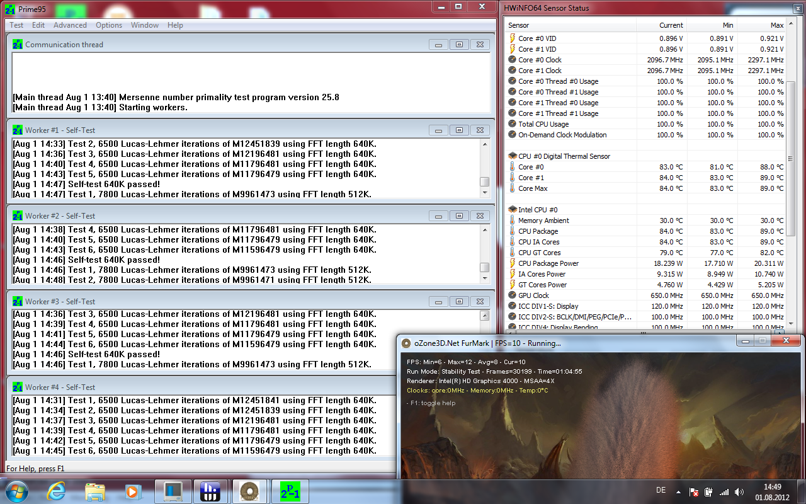The height and width of the screenshot is (504, 806).
Task: Click the lightning icon beside CPU Package Power
Action: 512,263
